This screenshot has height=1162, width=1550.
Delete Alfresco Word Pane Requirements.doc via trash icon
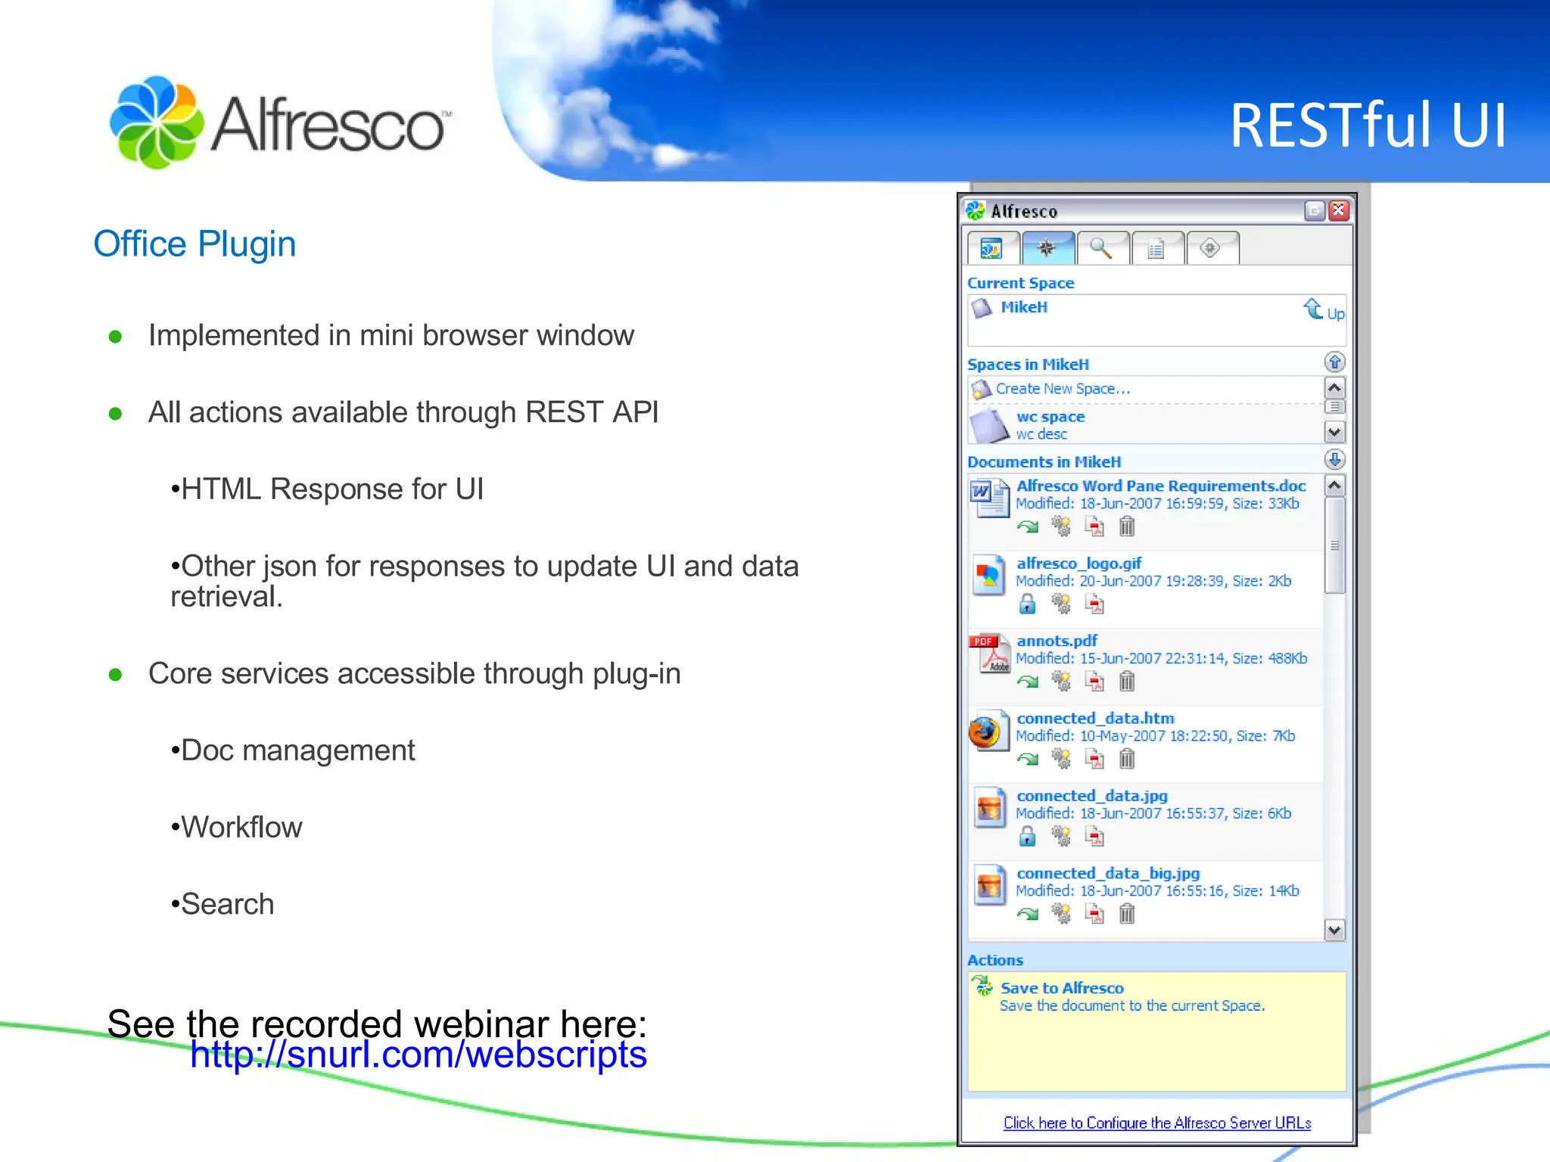1127,527
